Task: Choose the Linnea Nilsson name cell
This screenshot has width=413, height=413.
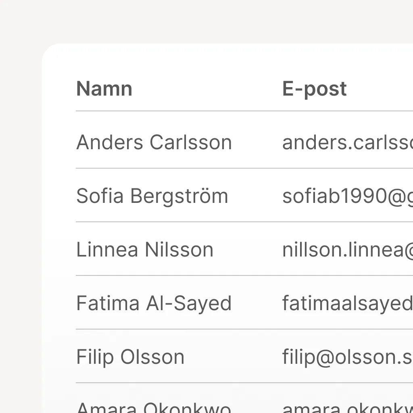Action: 144,250
